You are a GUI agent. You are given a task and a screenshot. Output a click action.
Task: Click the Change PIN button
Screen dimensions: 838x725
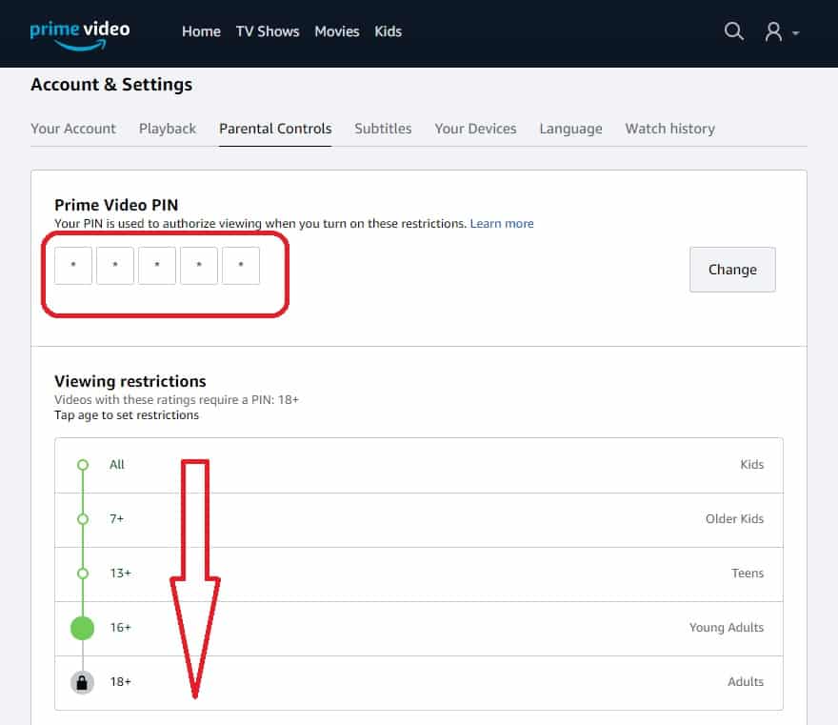(732, 270)
